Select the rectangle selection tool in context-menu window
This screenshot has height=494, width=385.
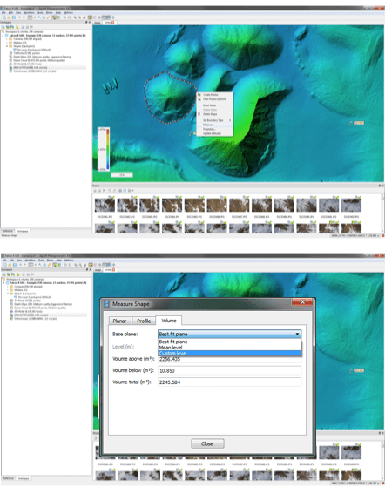[x=30, y=17]
